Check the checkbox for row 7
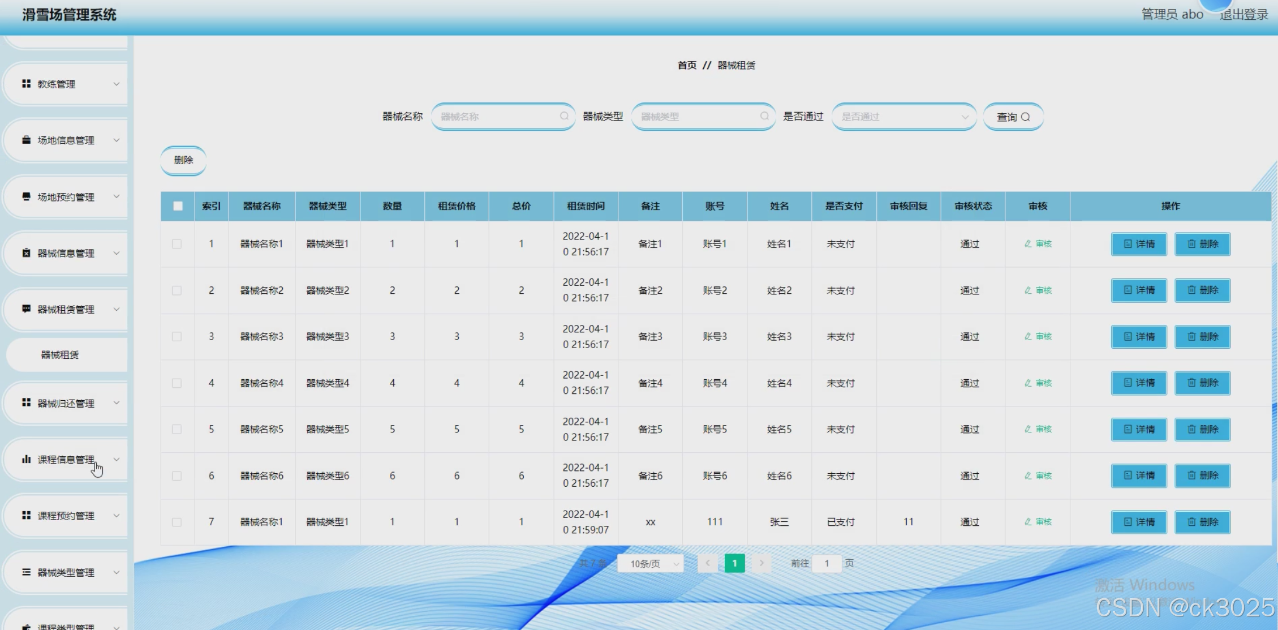The image size is (1278, 630). click(177, 522)
